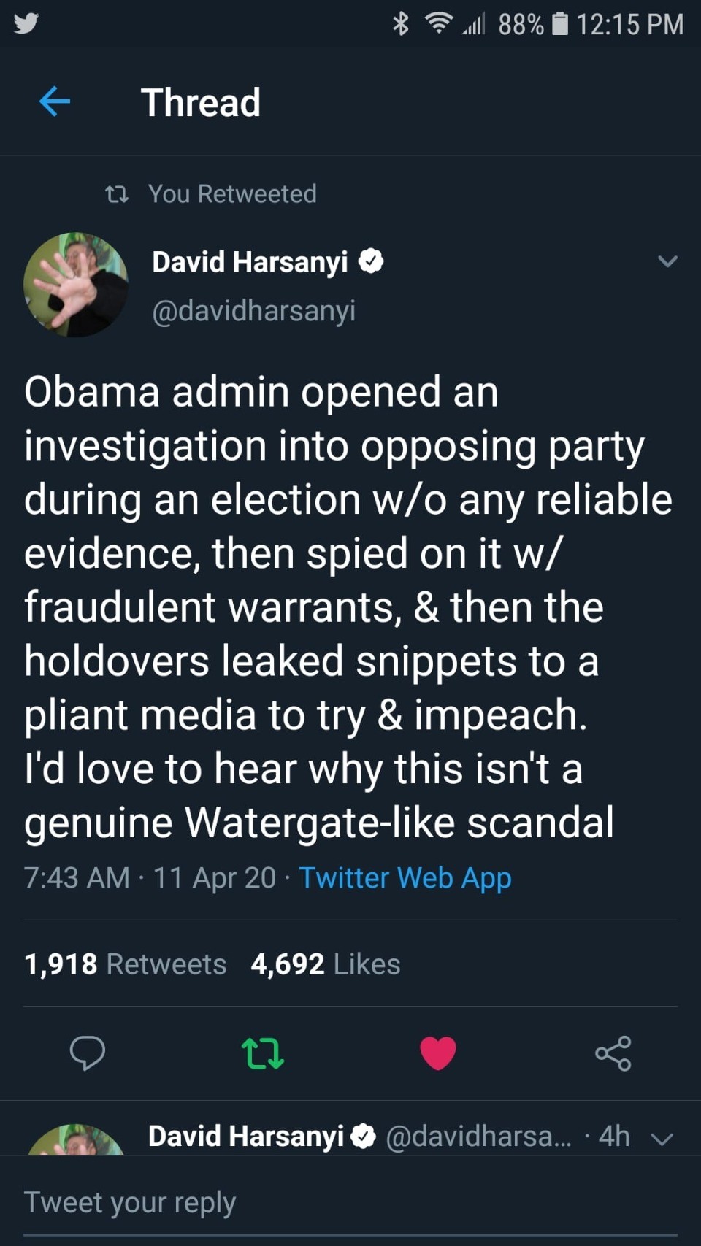Tap the share icon below the tweet

(x=613, y=1053)
